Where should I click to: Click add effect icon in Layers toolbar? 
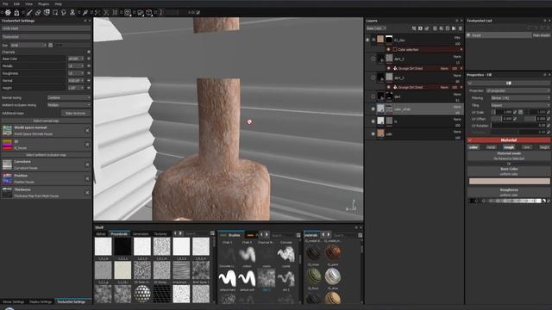click(414, 28)
